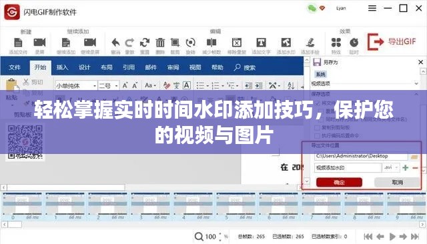The image size is (427, 244).
Task: Click the sort A-Z icon
Action: (291, 86)
